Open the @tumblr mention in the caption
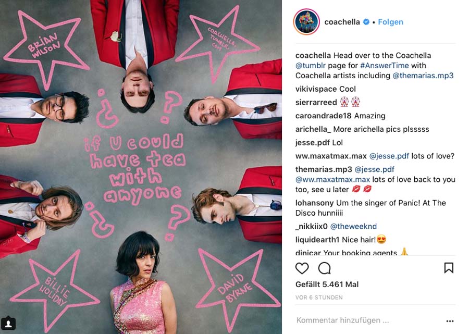Viewport: 469px width, 334px height. click(311, 66)
